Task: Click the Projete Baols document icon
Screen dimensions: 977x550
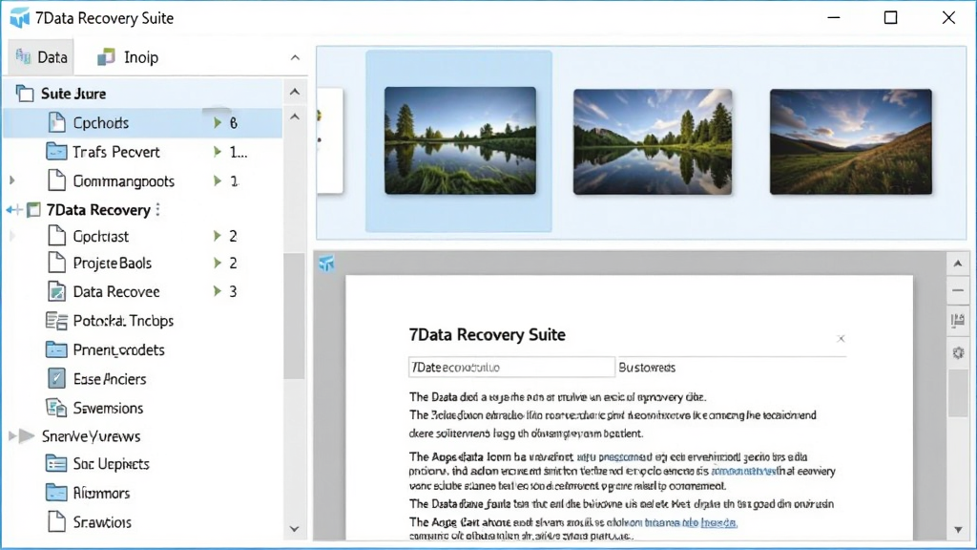Action: (x=56, y=263)
